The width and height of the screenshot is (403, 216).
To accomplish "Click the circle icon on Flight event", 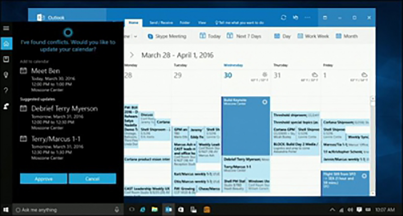I will [364, 176].
